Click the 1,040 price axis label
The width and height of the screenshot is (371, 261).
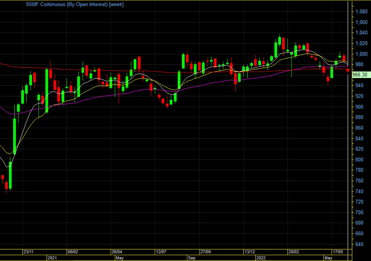pyautogui.click(x=361, y=33)
